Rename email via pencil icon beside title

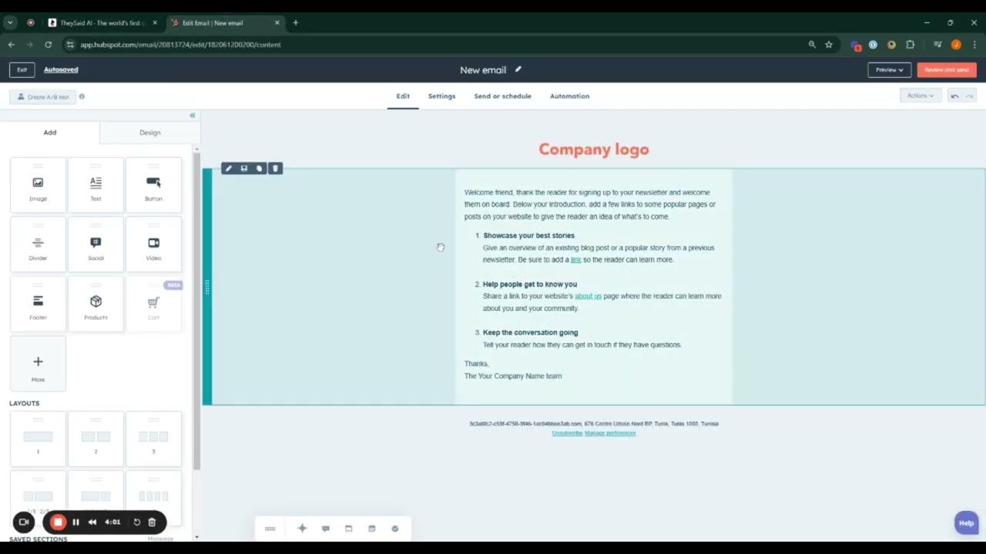click(x=518, y=69)
